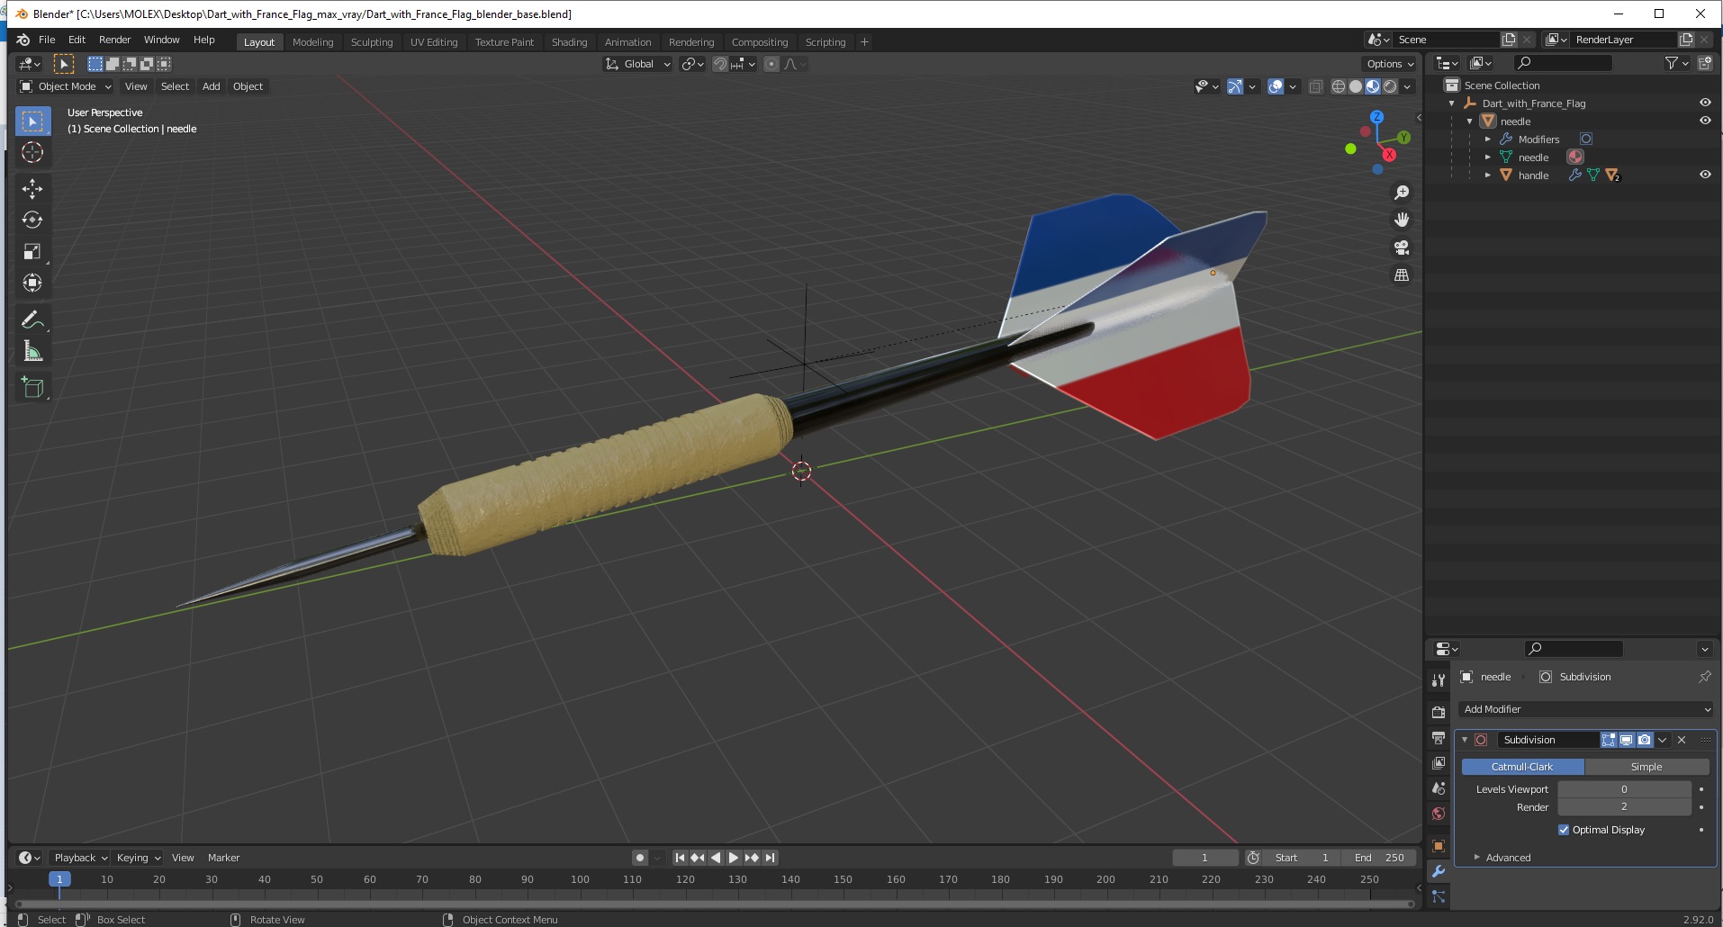1723x927 pixels.
Task: Toggle camera view icon
Action: click(x=1402, y=247)
